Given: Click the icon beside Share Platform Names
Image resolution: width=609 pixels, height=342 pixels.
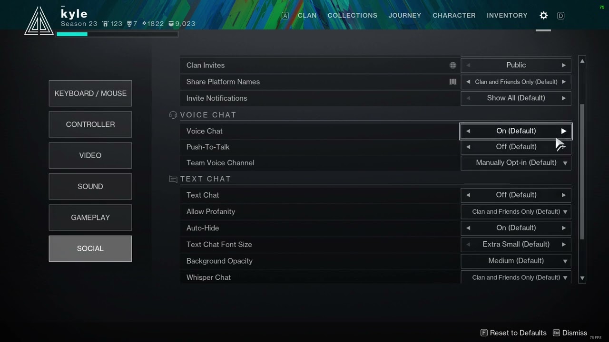Looking at the screenshot, I should click(453, 82).
